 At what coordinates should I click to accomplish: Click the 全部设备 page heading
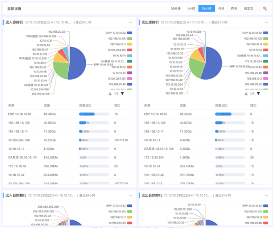14,8
